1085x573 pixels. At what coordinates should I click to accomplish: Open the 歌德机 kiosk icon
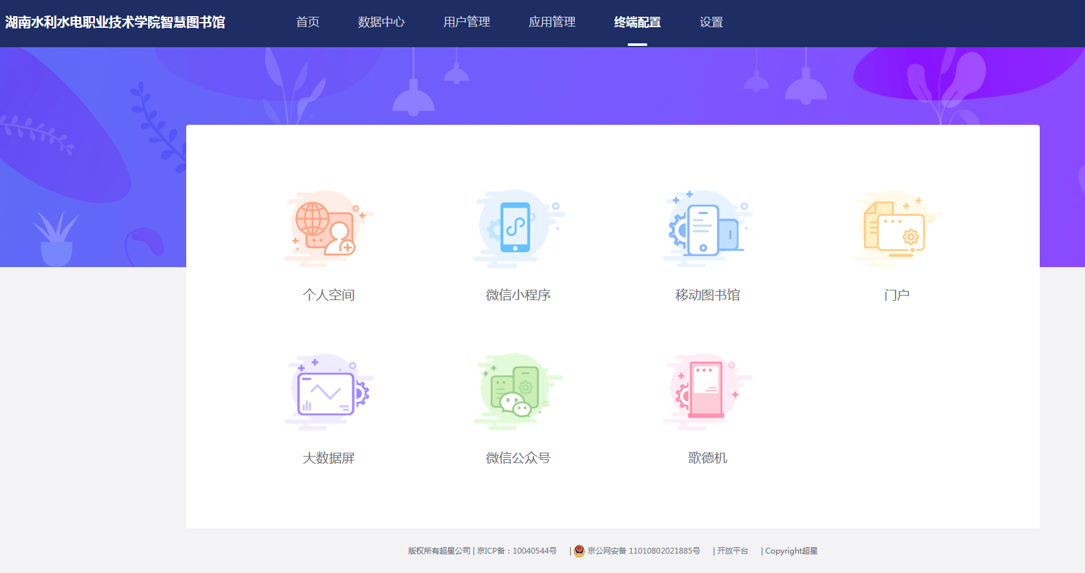point(707,391)
